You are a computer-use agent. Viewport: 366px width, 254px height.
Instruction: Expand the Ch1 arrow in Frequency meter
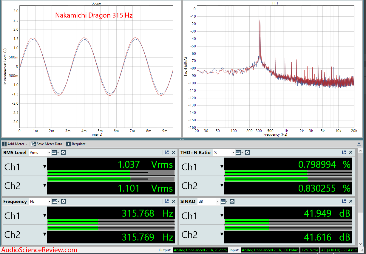click(x=45, y=216)
